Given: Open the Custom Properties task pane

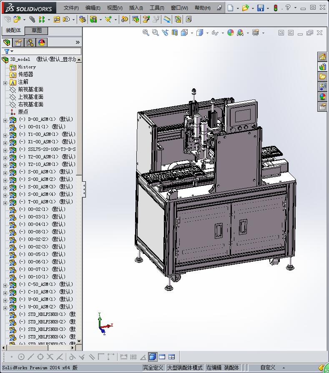Looking at the screenshot, I should (323, 107).
